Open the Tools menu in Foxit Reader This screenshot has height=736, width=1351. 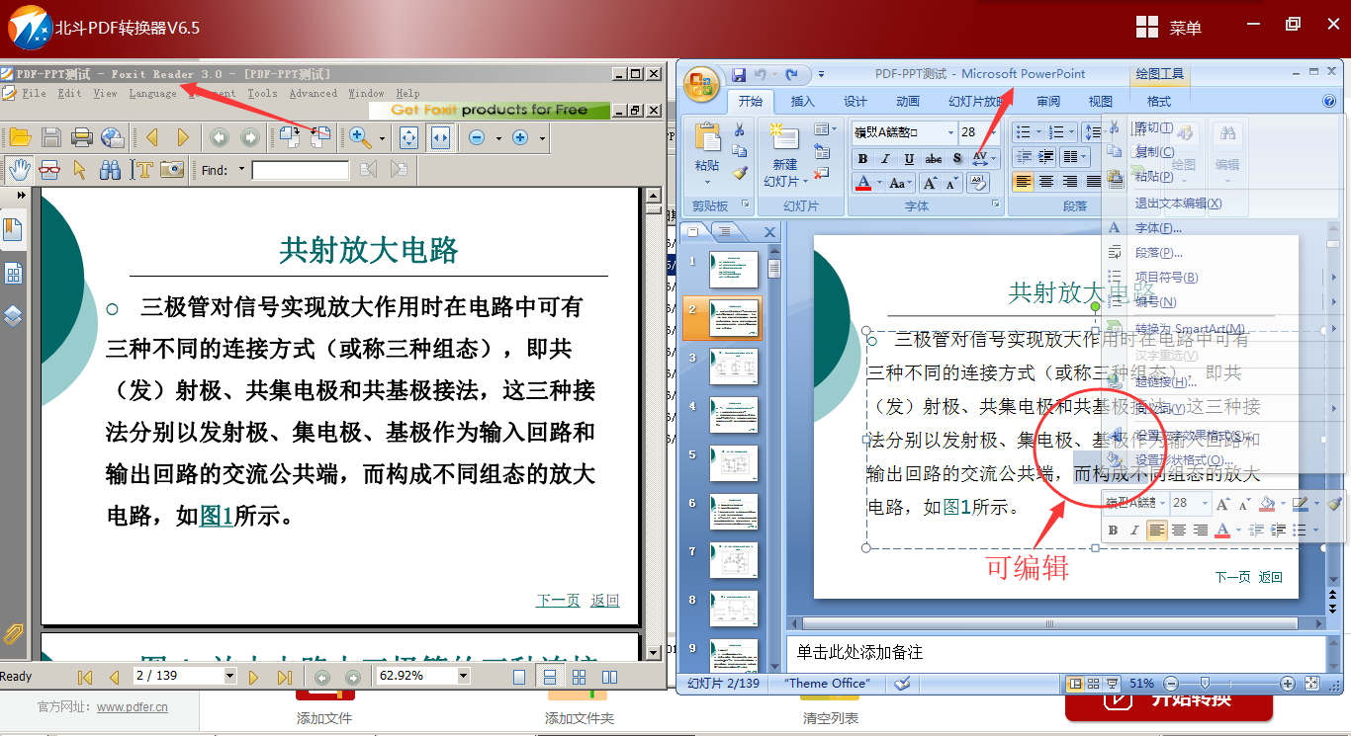pos(262,93)
